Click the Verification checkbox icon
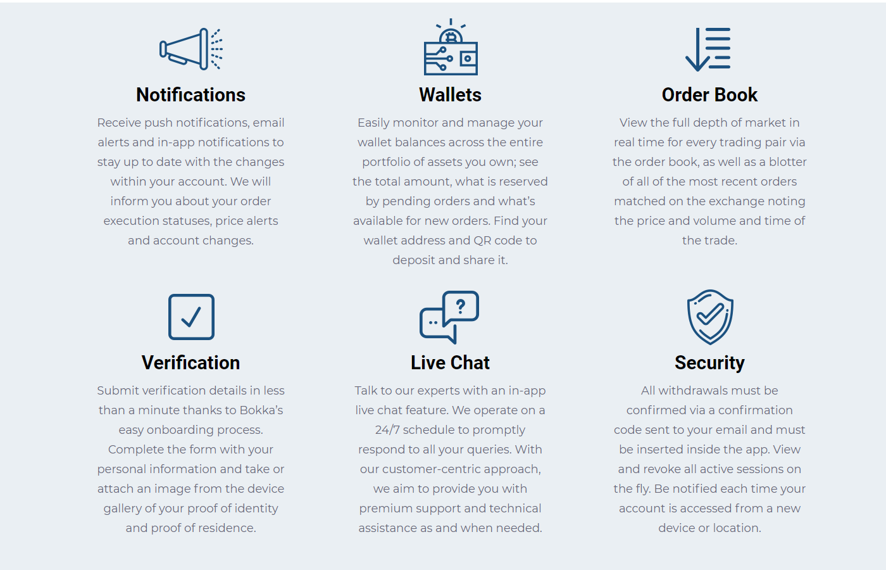Image resolution: width=886 pixels, height=570 pixels. [191, 317]
